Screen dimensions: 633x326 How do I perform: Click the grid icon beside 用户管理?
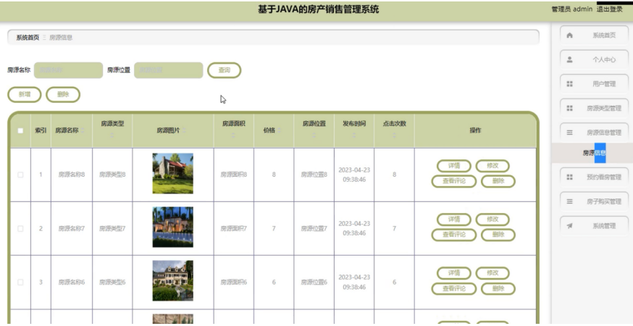click(569, 84)
